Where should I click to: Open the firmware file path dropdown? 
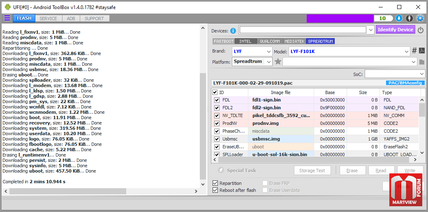(414, 62)
